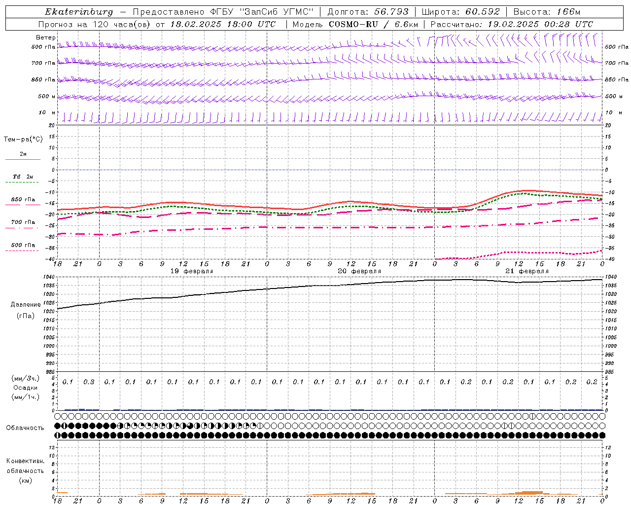
Task: Click the 21 февраля date label
Action: [x=527, y=271]
